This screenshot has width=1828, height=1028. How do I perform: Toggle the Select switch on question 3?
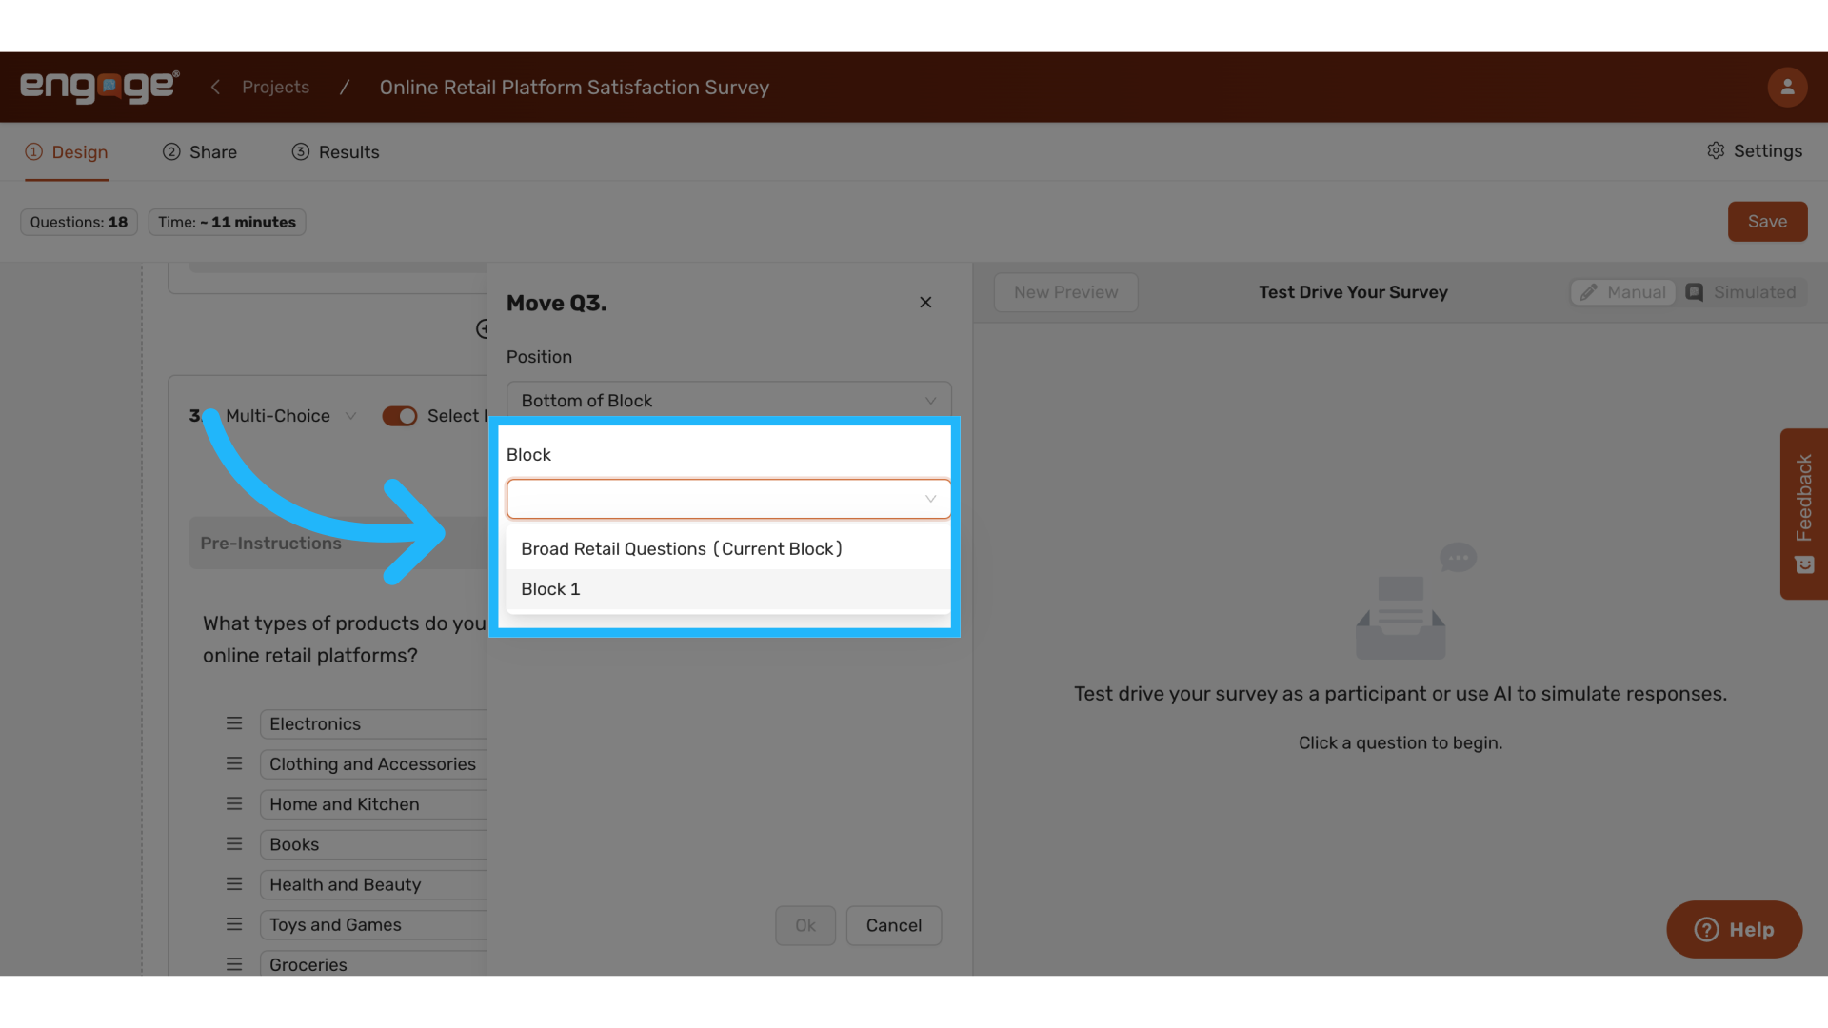click(x=400, y=416)
